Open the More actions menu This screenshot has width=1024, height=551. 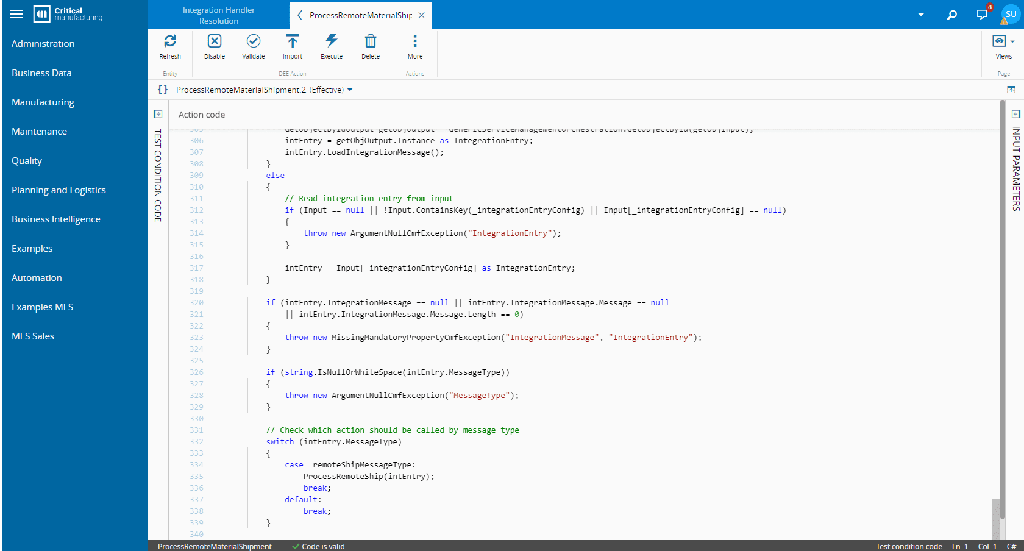tap(415, 41)
